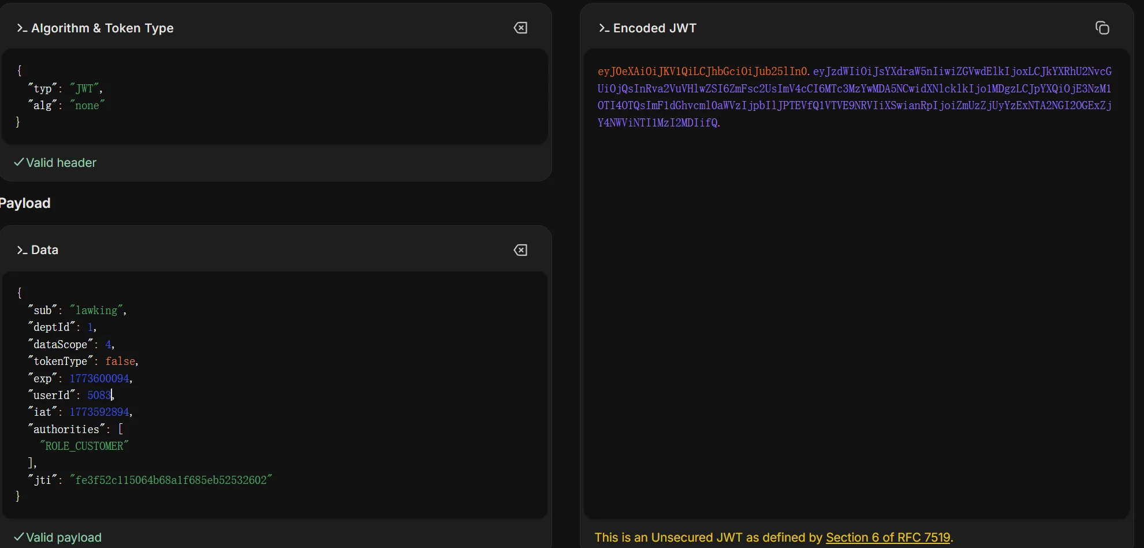Click the checkmark icon next to Valid header

coord(18,163)
